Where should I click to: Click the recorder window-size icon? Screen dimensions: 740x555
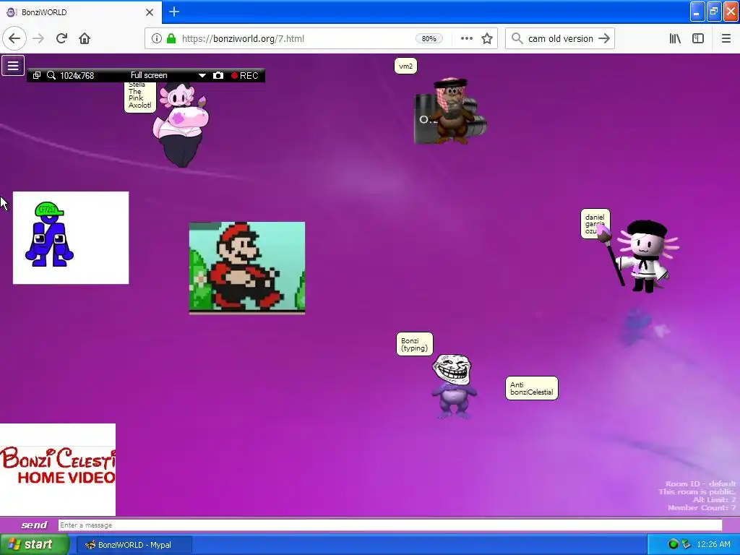(x=36, y=75)
